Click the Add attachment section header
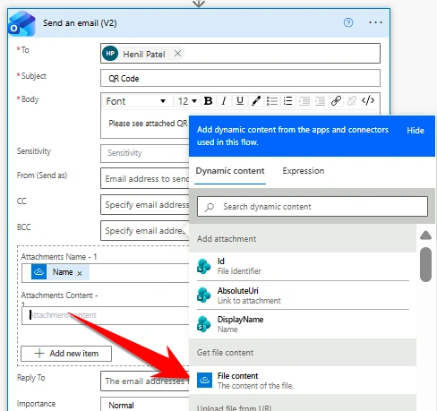Viewport: 437px width, 411px height. tap(303, 239)
